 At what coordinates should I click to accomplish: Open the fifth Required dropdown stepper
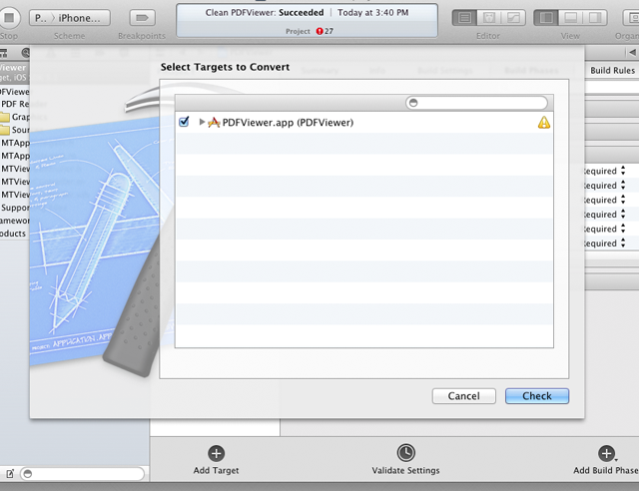(x=623, y=229)
